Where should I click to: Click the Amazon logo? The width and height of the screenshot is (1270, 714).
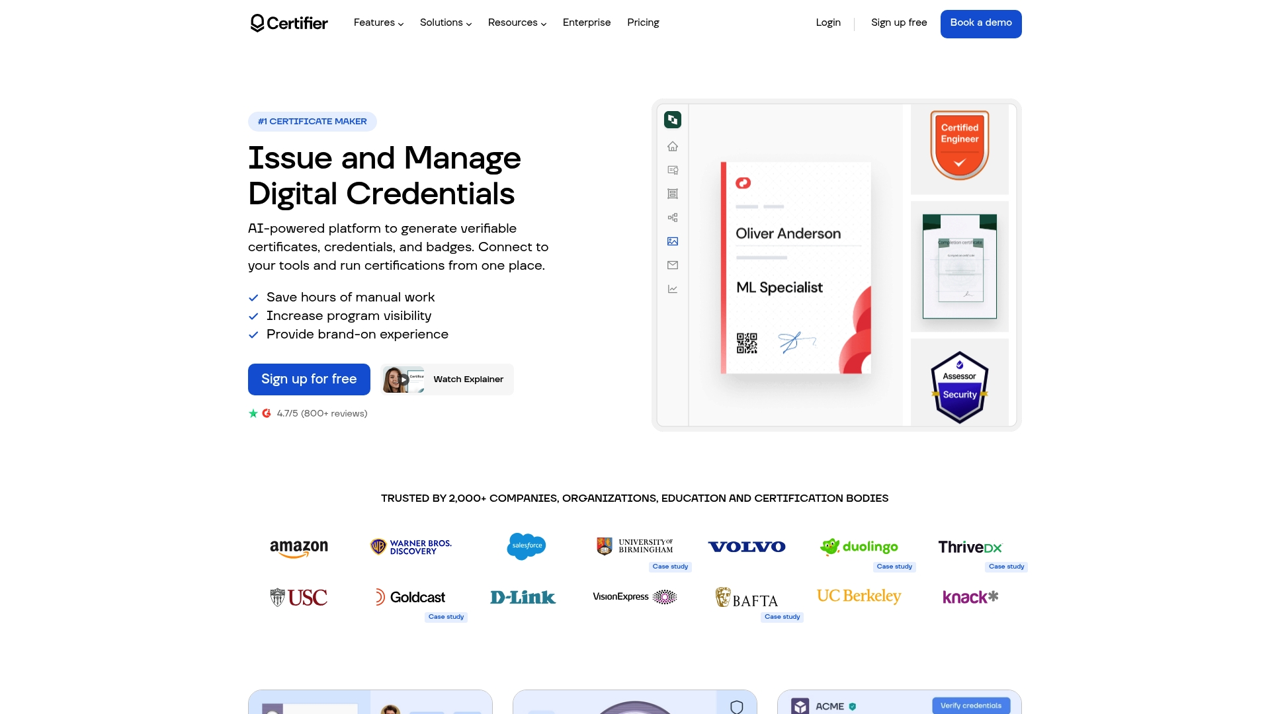[x=299, y=547]
